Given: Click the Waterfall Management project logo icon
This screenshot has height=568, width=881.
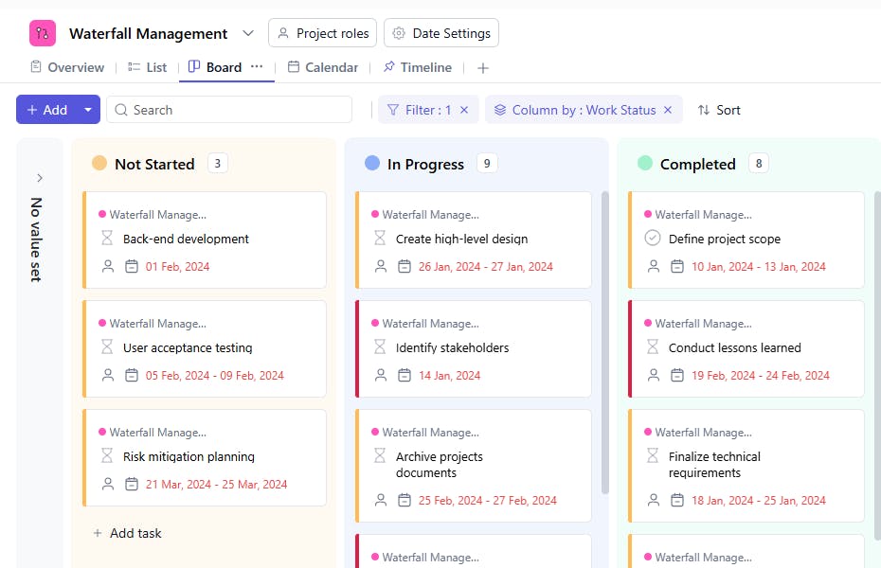Looking at the screenshot, I should click(43, 33).
